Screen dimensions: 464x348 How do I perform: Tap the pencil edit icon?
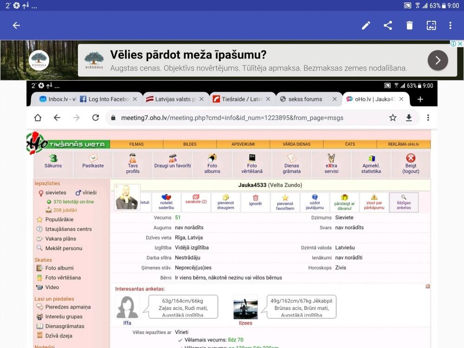(x=366, y=26)
